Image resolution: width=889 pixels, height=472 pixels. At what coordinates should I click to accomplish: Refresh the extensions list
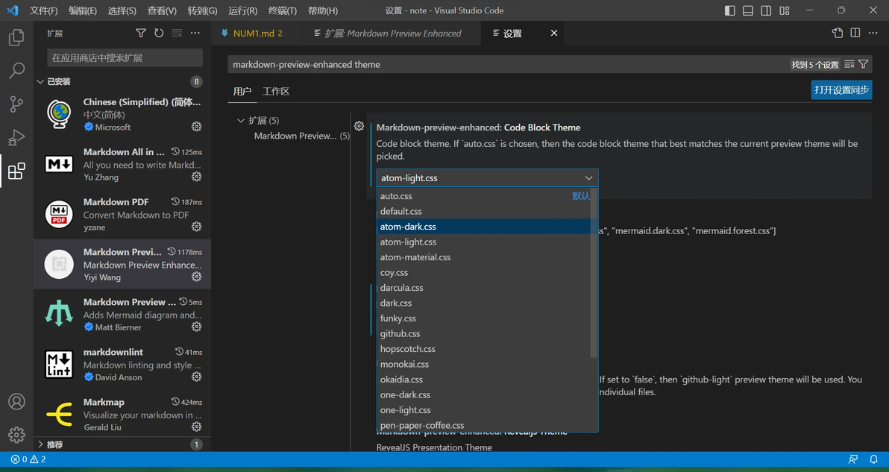tap(159, 33)
